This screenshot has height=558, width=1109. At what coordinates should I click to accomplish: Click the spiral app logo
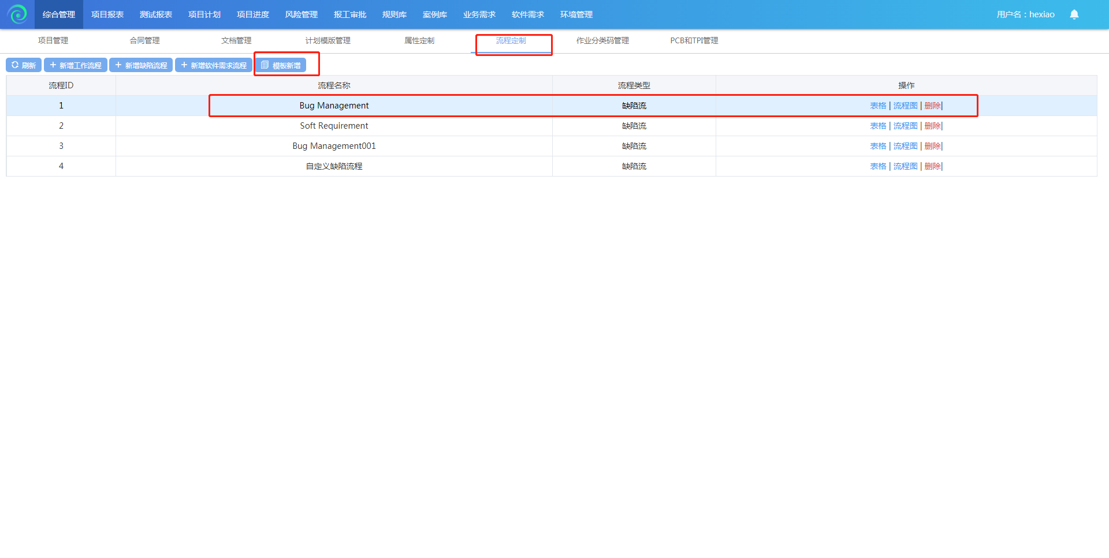(17, 14)
